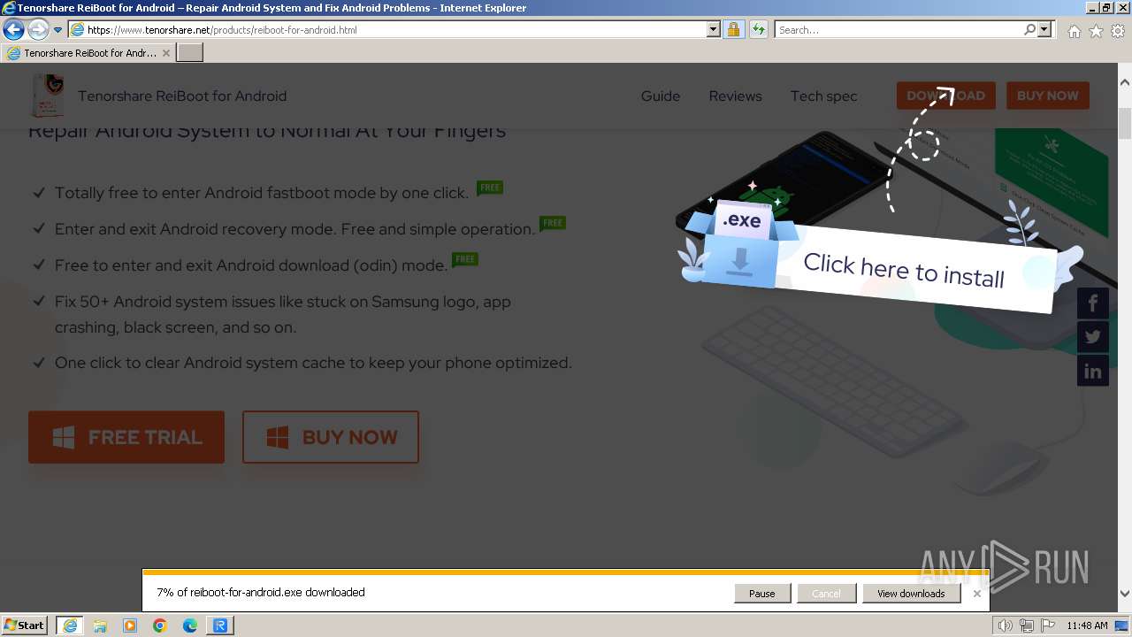Viewport: 1132px width, 637px height.
Task: Click the orange FREE TRIAL button
Action: [126, 437]
